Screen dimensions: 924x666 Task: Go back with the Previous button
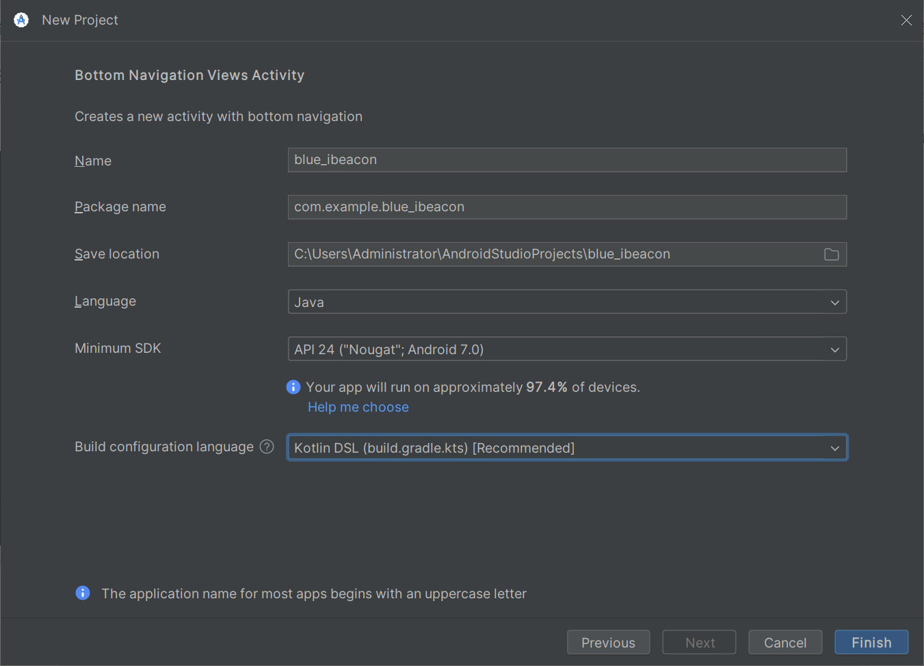tap(608, 643)
